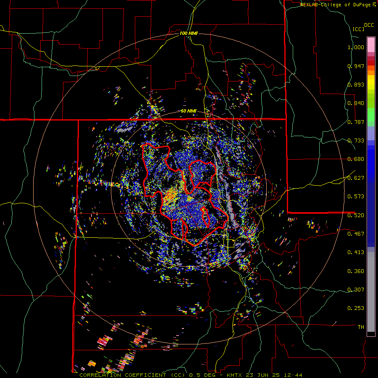Click the CORRELATION COEFFICIENT (CC) caption text
This screenshot has height=378, width=378.
(132, 375)
